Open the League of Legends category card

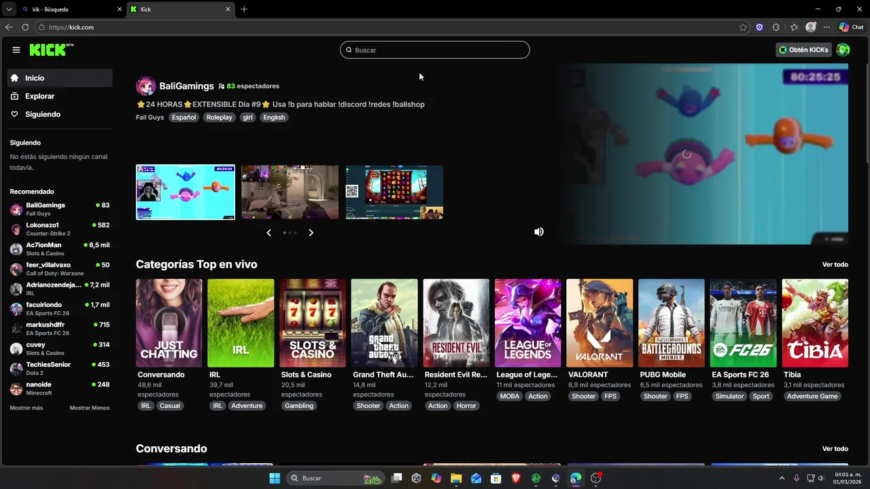coord(528,323)
